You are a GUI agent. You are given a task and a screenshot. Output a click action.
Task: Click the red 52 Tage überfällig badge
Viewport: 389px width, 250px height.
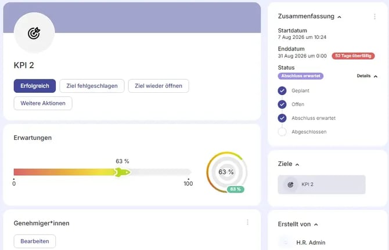(x=353, y=56)
